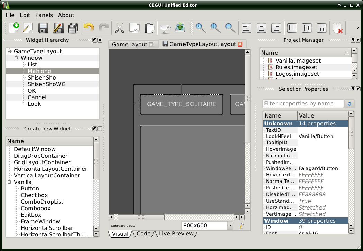Click the Paste clipboard icon
The image size is (363, 251).
point(149,28)
